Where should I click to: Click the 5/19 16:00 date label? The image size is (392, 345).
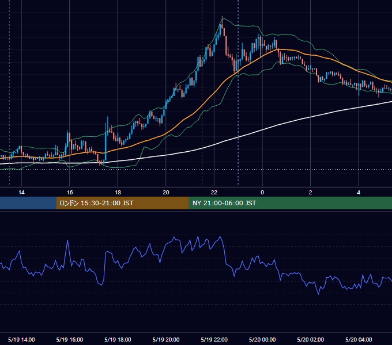tap(70, 339)
